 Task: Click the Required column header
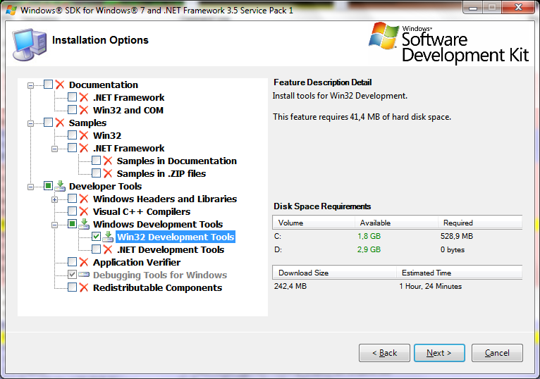480,223
